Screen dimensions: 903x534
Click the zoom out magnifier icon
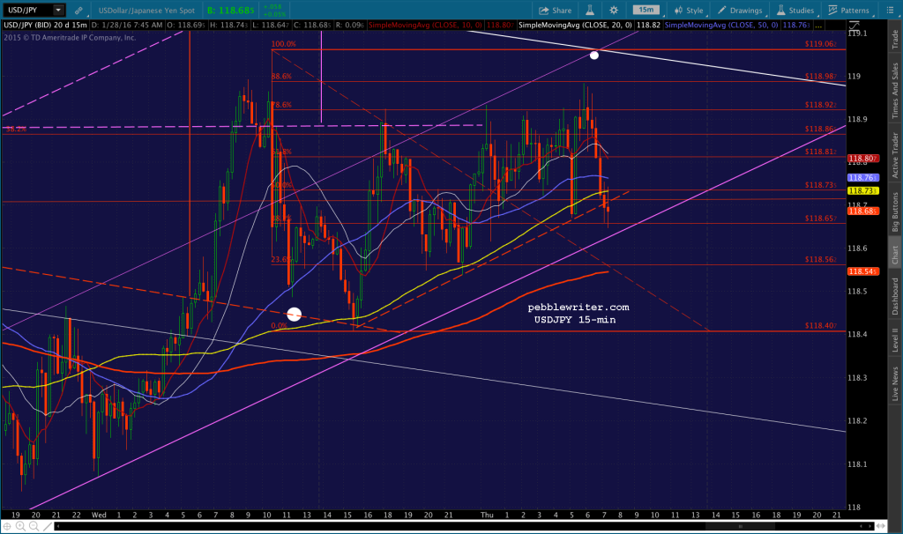[34, 526]
